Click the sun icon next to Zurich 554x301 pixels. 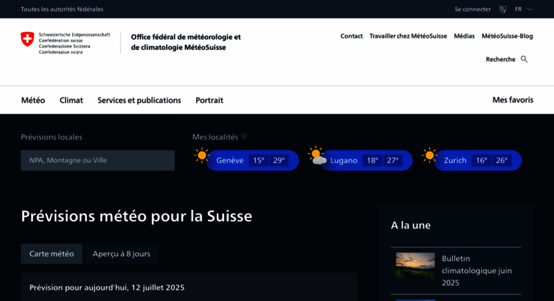[429, 155]
